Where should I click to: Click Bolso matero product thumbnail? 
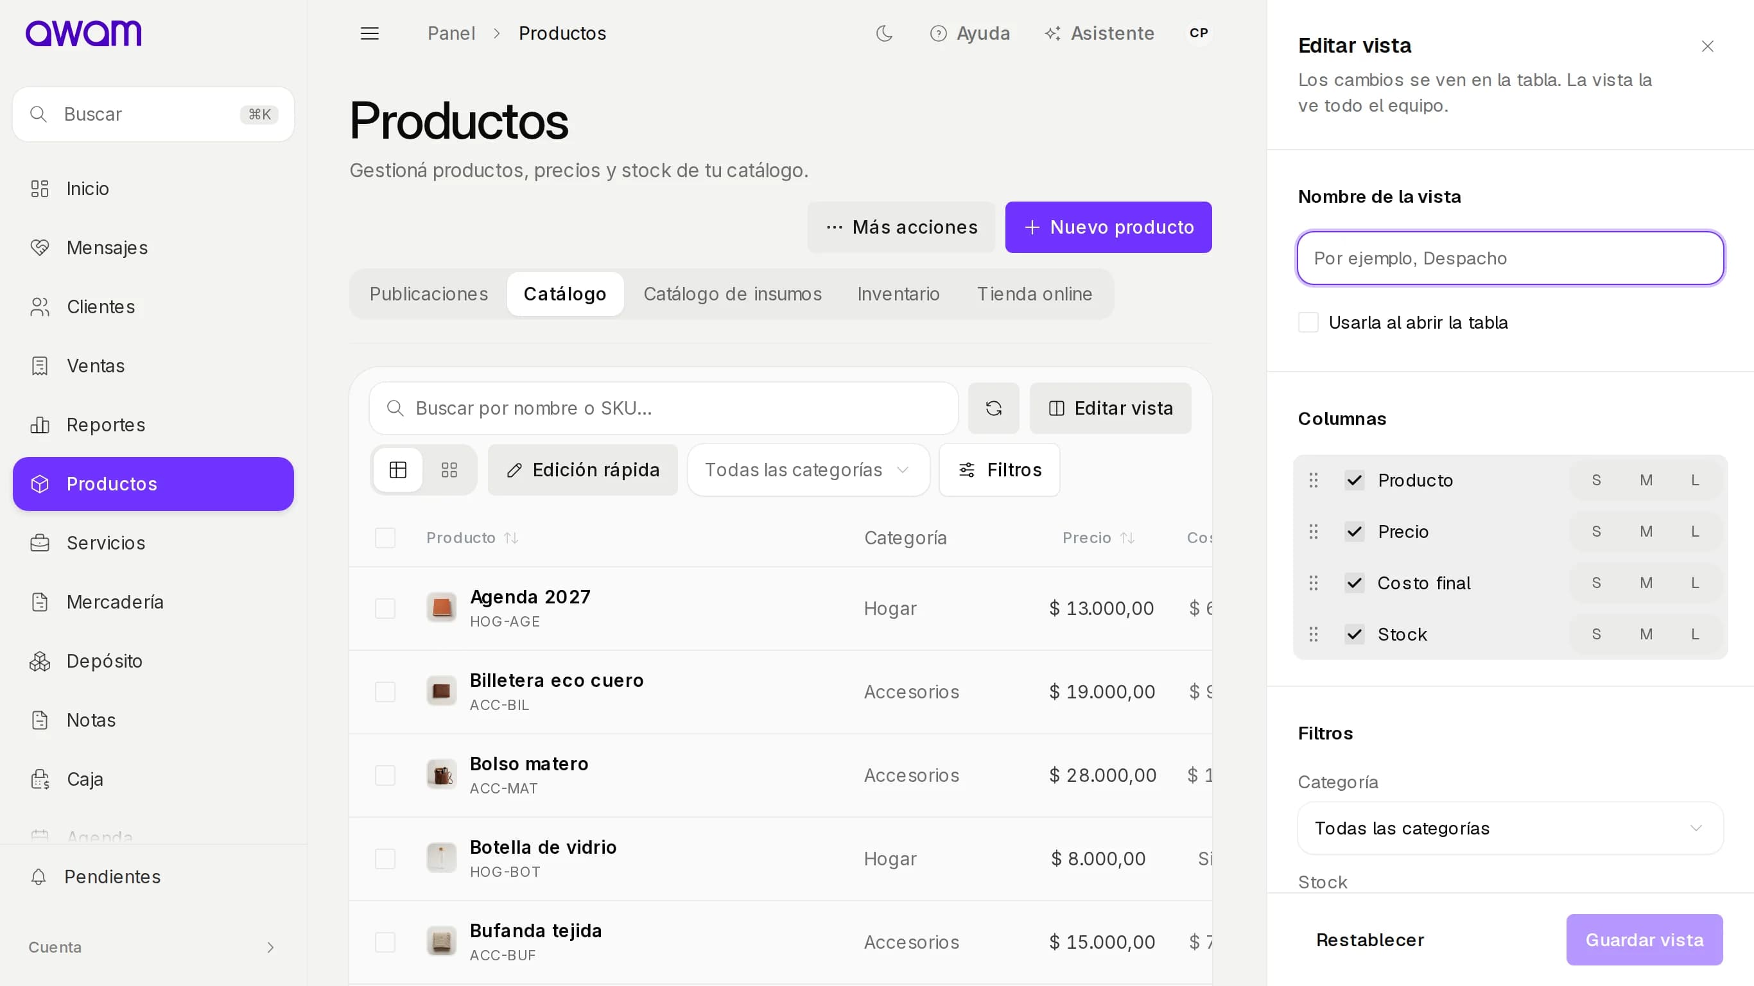point(441,774)
